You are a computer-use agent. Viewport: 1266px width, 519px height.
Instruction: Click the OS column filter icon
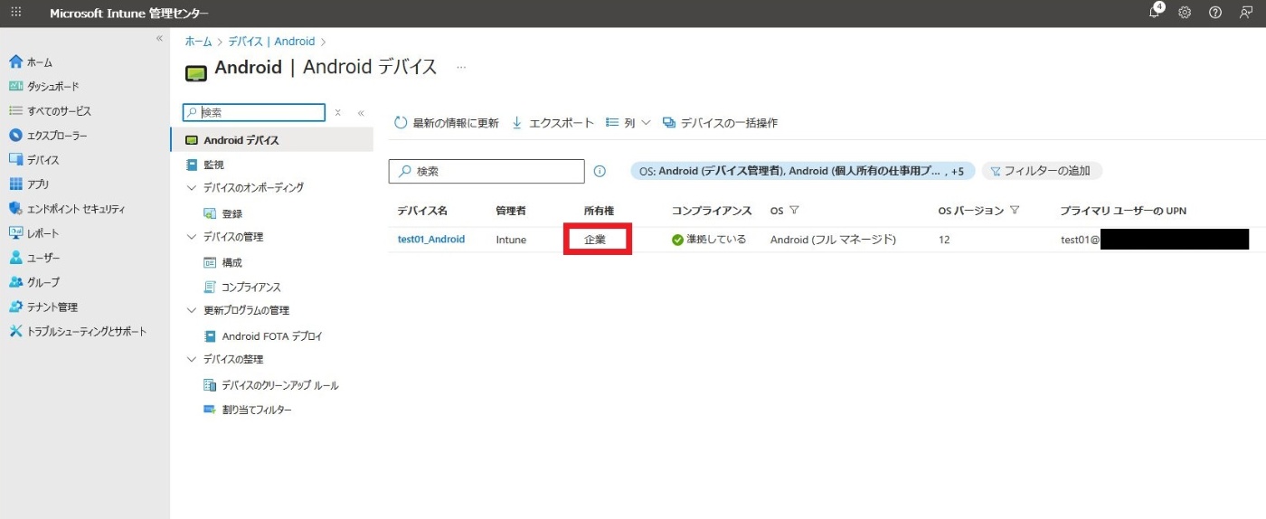[x=794, y=211]
